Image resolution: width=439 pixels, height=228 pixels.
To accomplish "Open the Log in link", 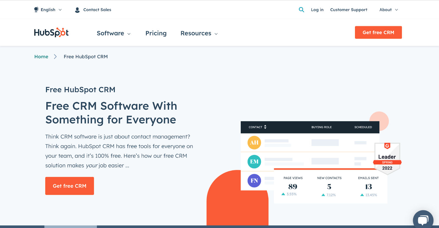I will (x=317, y=10).
